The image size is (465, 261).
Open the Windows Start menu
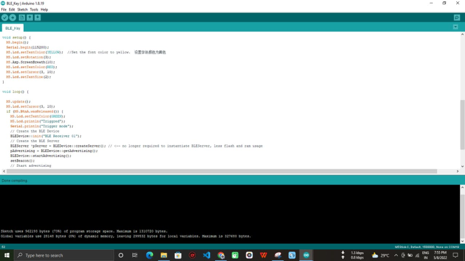7,255
